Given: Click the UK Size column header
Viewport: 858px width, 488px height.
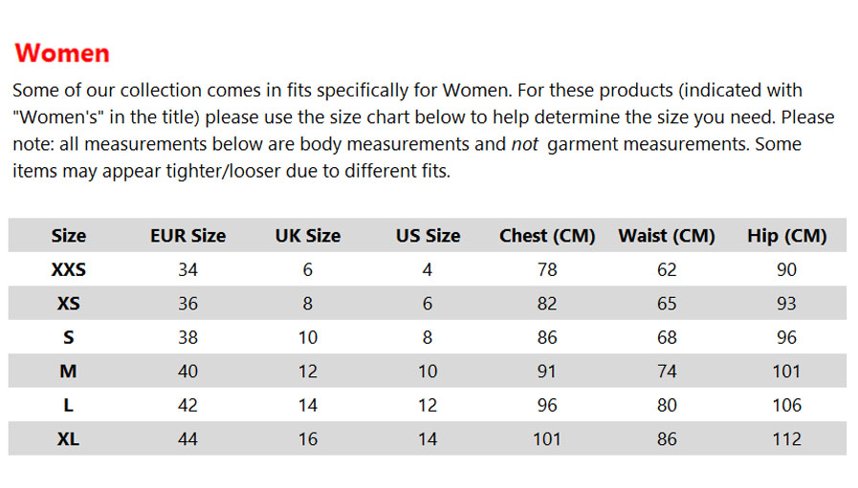Looking at the screenshot, I should (308, 236).
